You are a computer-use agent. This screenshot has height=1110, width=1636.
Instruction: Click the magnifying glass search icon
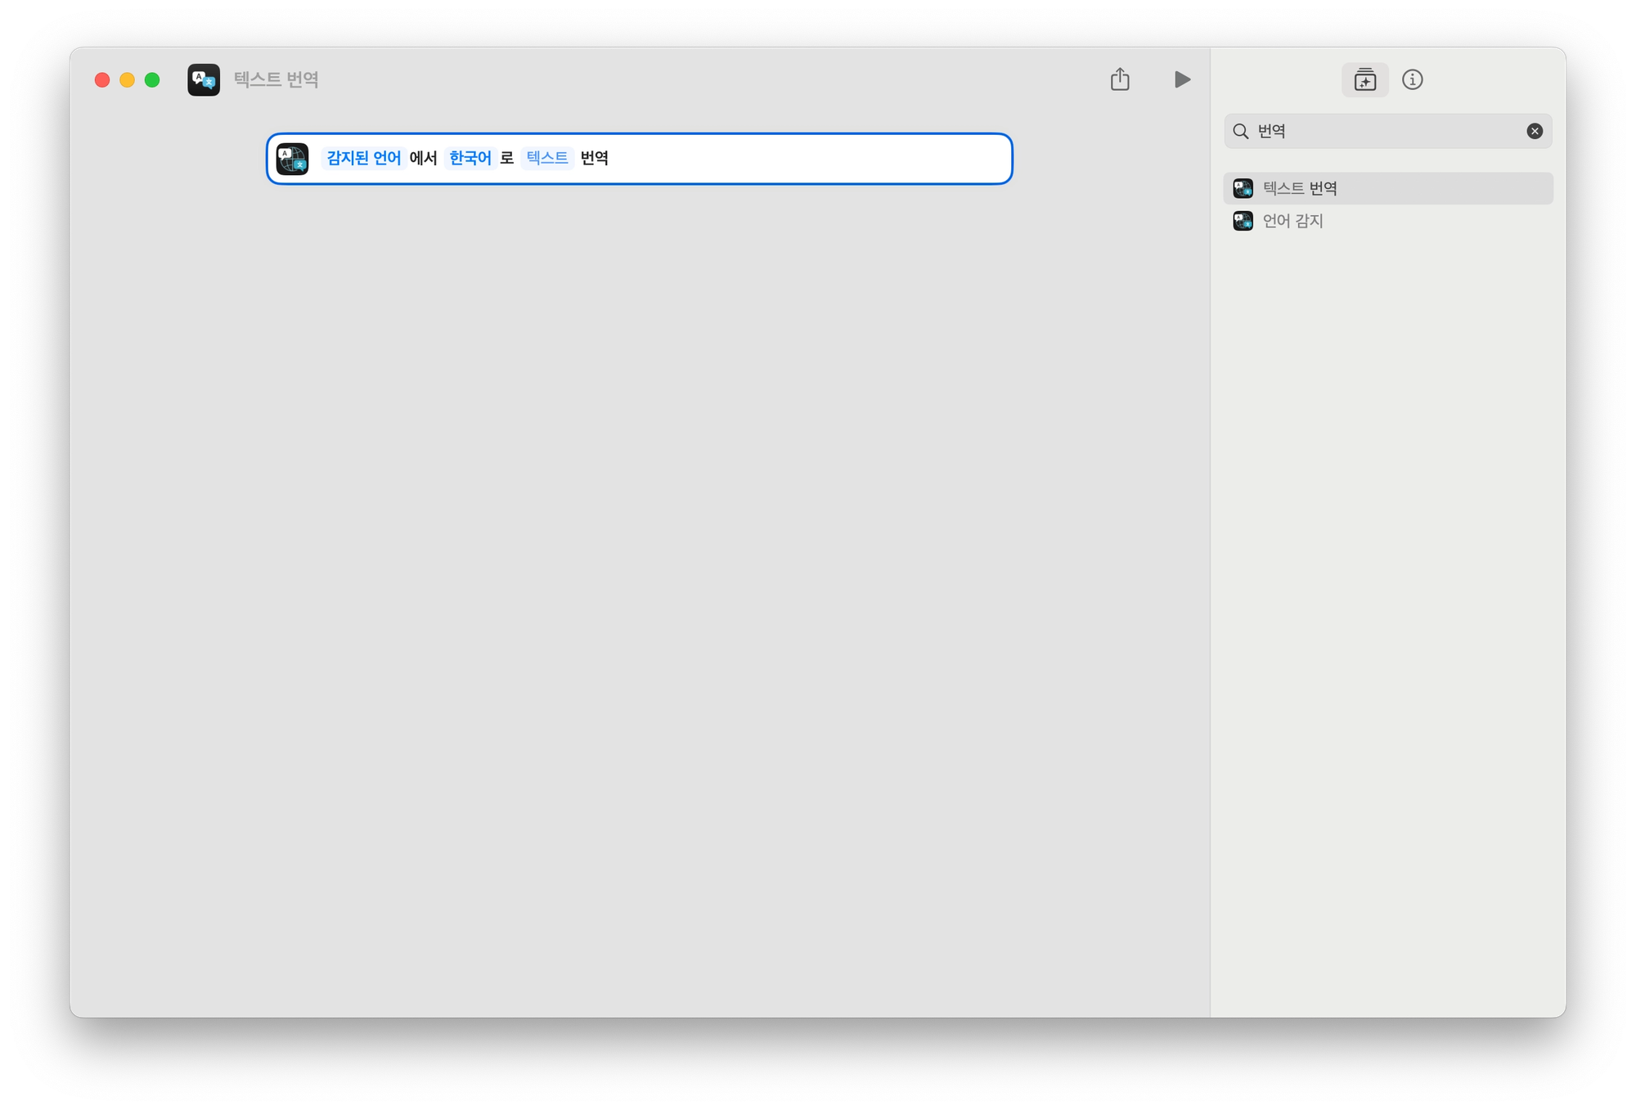(1240, 131)
